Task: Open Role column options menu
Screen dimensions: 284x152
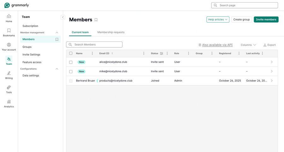Action: click(189, 53)
